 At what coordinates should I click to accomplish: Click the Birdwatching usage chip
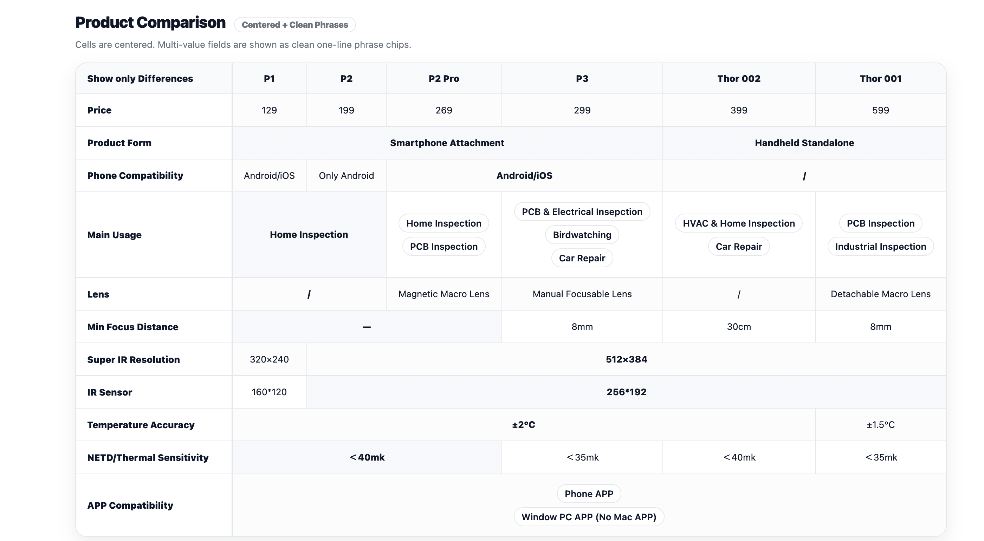(x=582, y=235)
